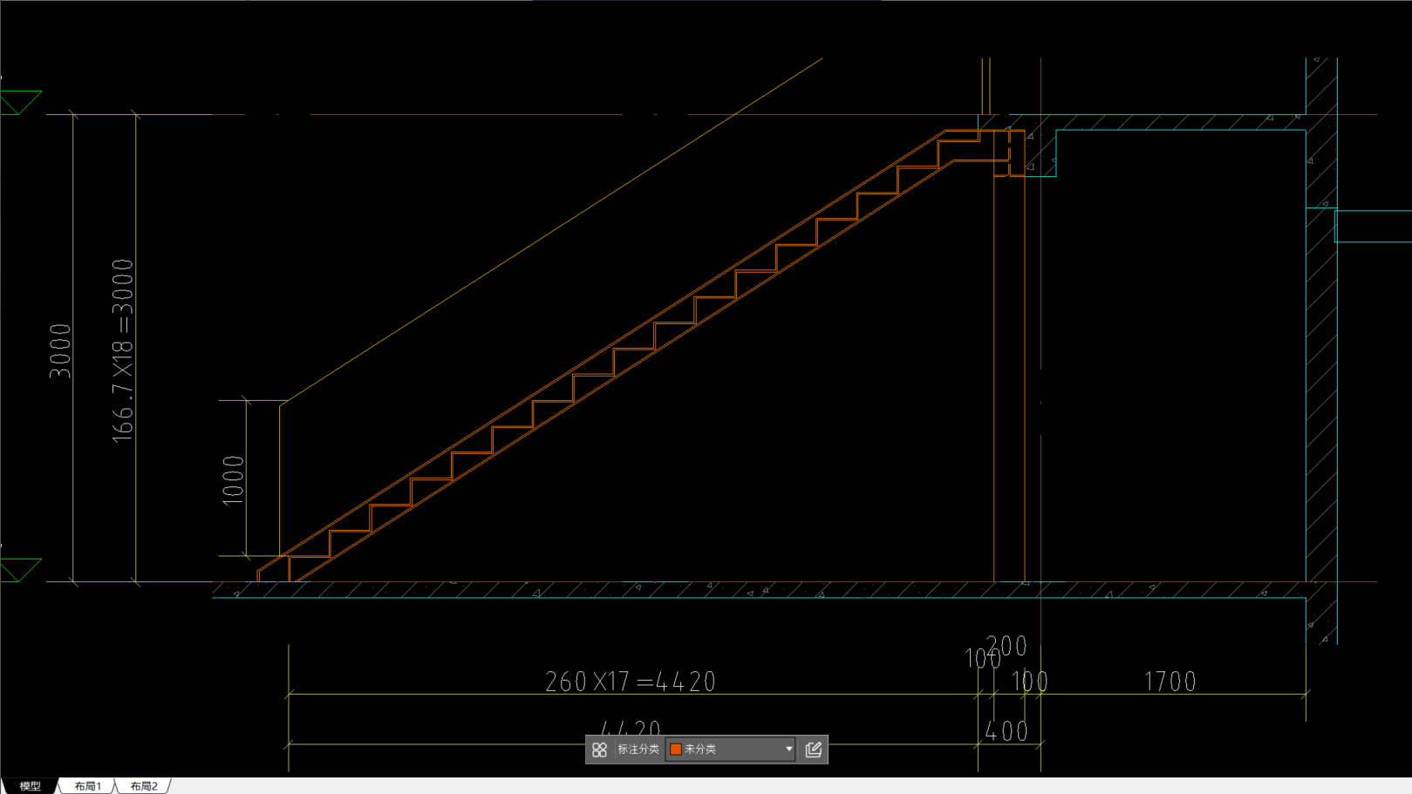The height and width of the screenshot is (794, 1412).
Task: Click the 标注分类 label
Action: 638,750
